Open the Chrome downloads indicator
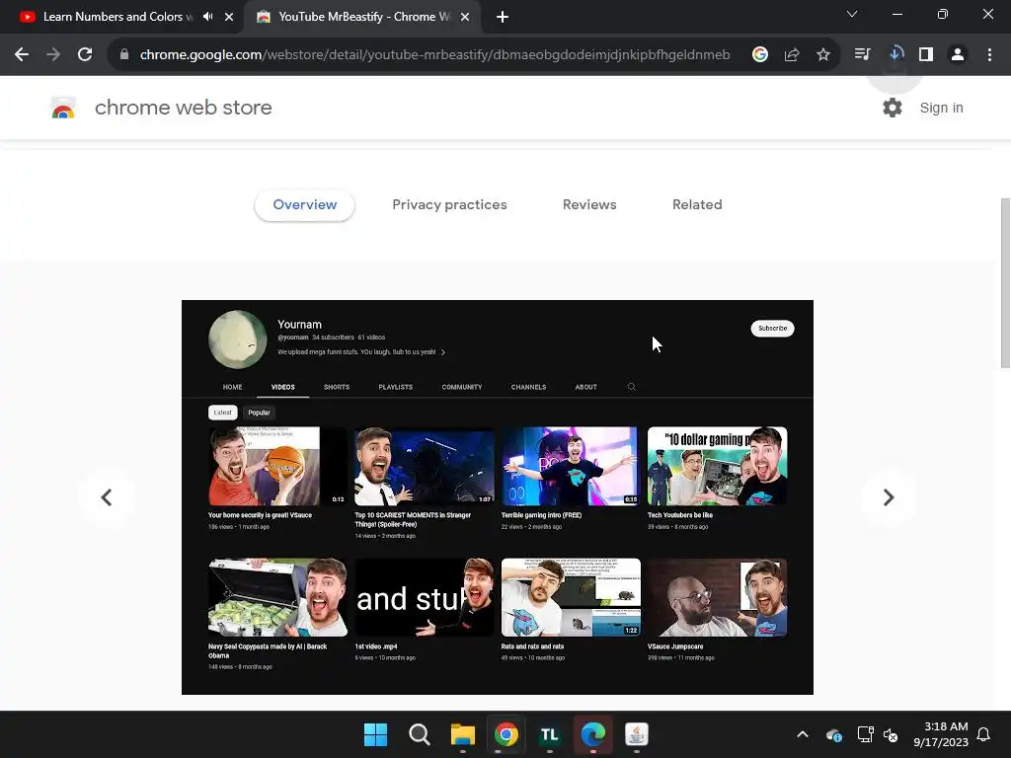The width and height of the screenshot is (1011, 758). point(894,55)
